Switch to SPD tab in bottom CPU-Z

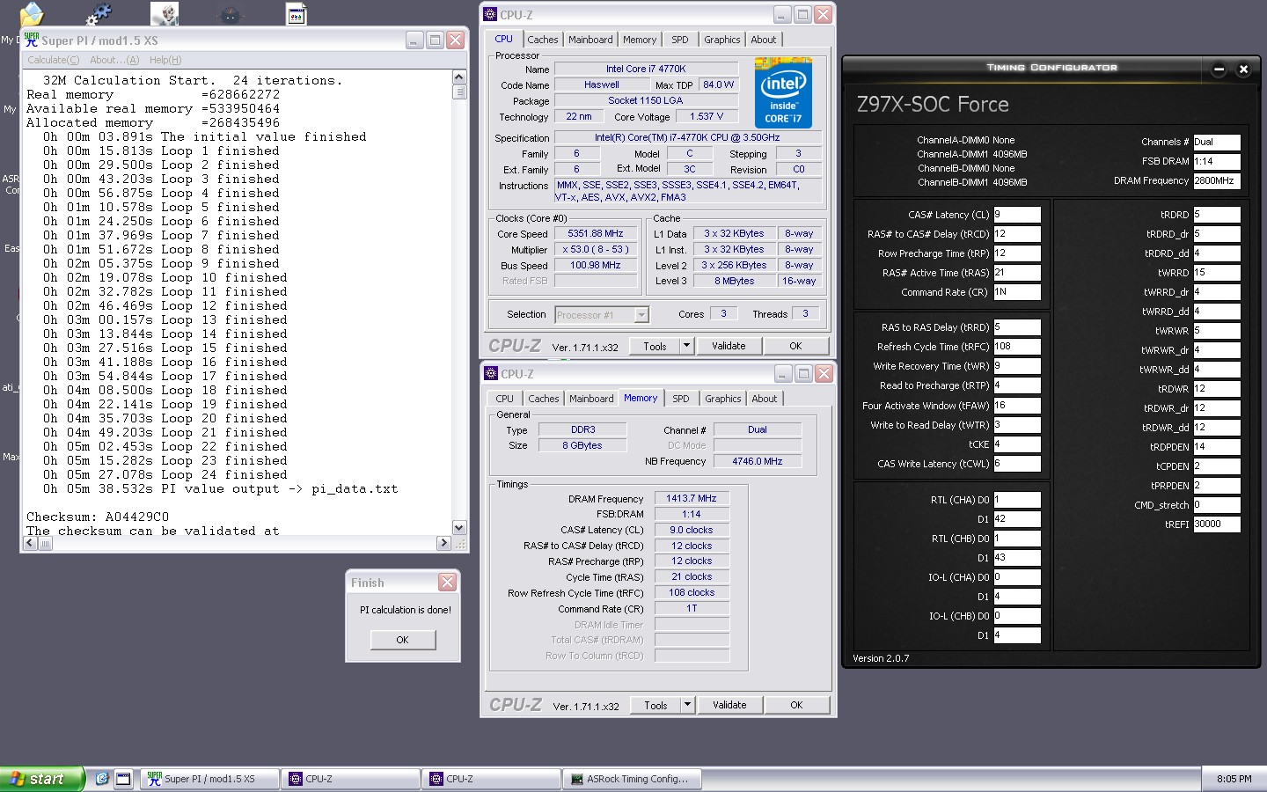[681, 399]
